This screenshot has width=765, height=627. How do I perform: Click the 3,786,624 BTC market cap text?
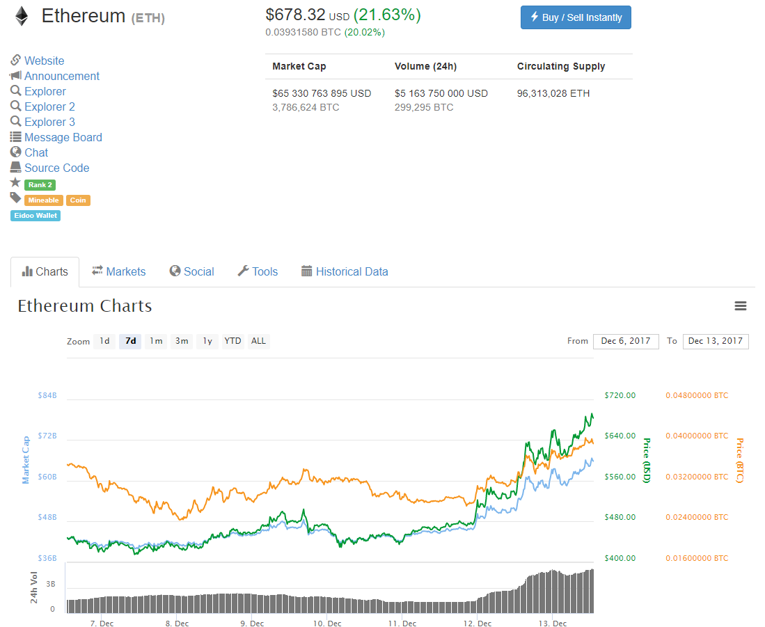[306, 107]
